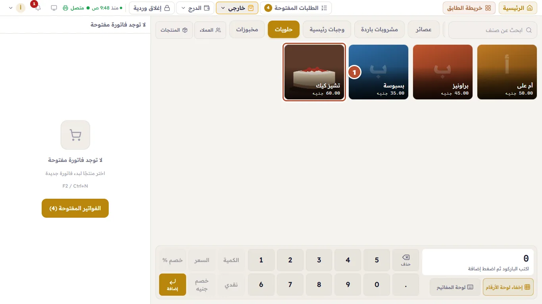This screenshot has height=304, width=542.
Task: Tap numpad key 0
Action: (377, 285)
